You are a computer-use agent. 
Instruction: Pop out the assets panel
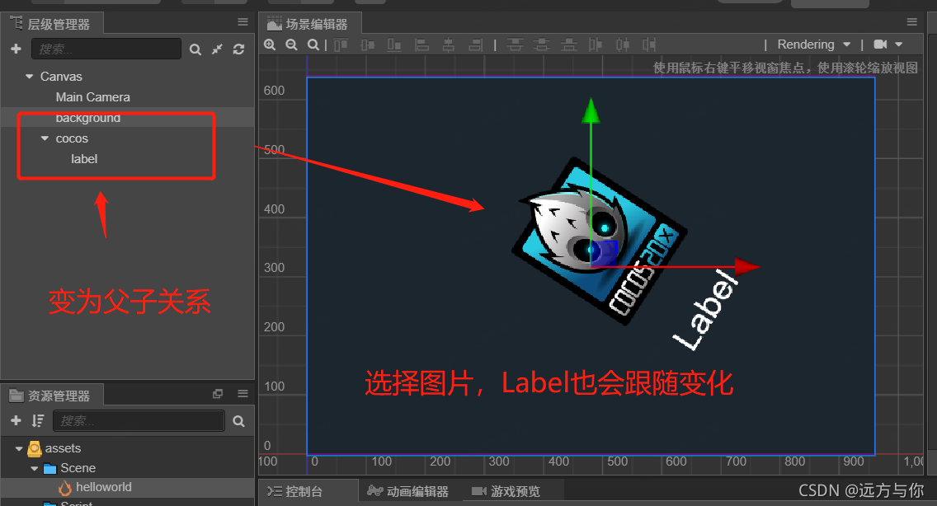218,394
